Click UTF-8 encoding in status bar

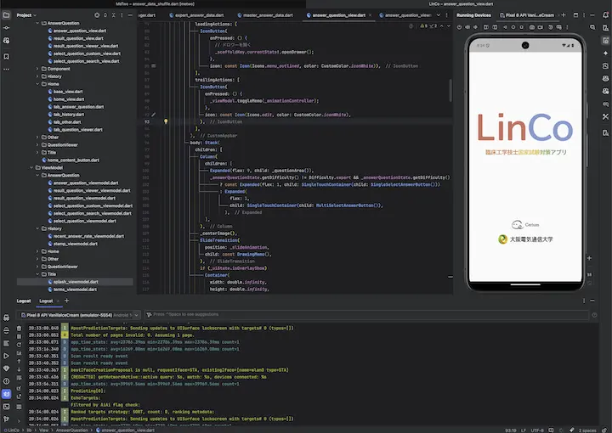[x=537, y=430]
